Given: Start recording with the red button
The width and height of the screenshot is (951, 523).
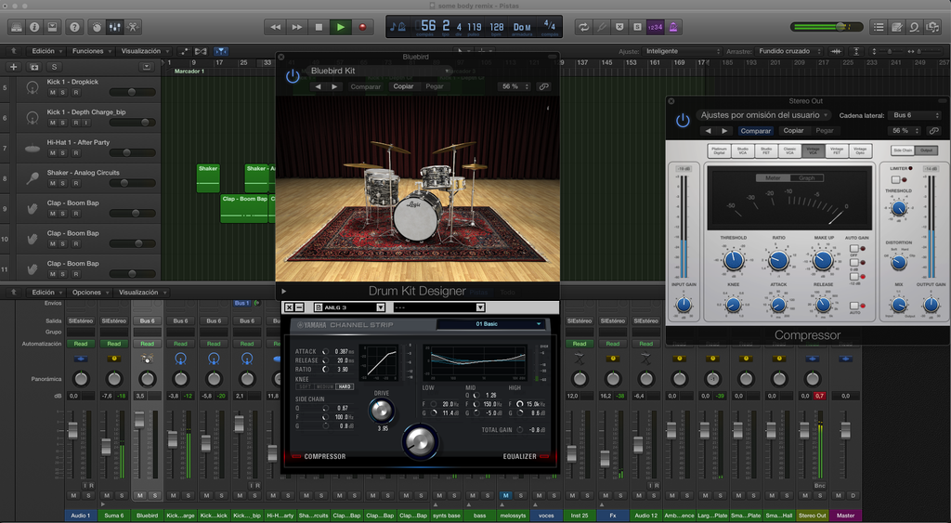Looking at the screenshot, I should click(363, 27).
